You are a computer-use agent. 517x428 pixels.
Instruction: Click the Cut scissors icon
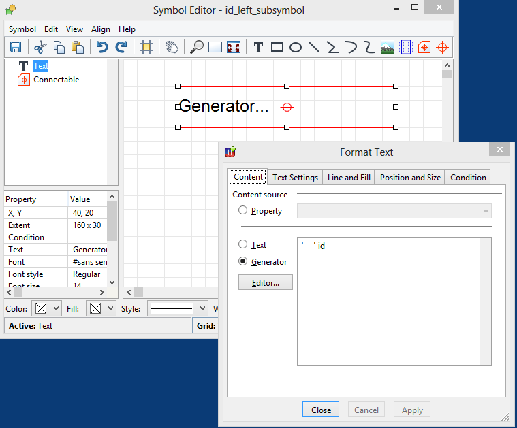[x=40, y=47]
